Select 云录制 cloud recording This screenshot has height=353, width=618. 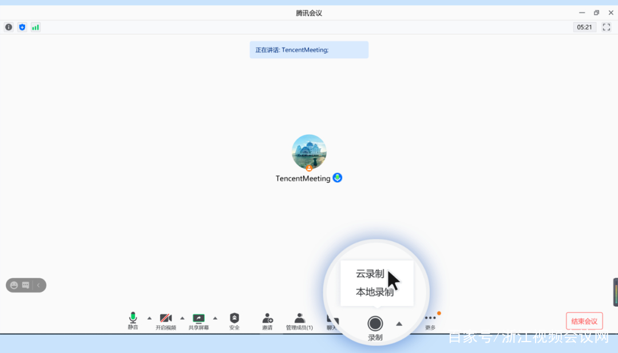click(370, 274)
